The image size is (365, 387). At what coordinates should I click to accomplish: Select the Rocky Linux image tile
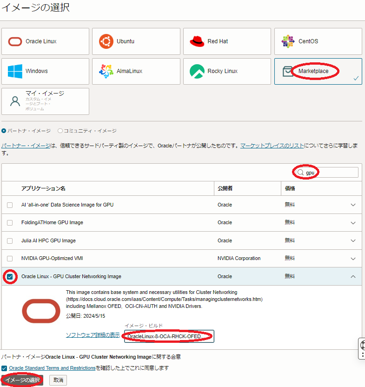click(226, 71)
